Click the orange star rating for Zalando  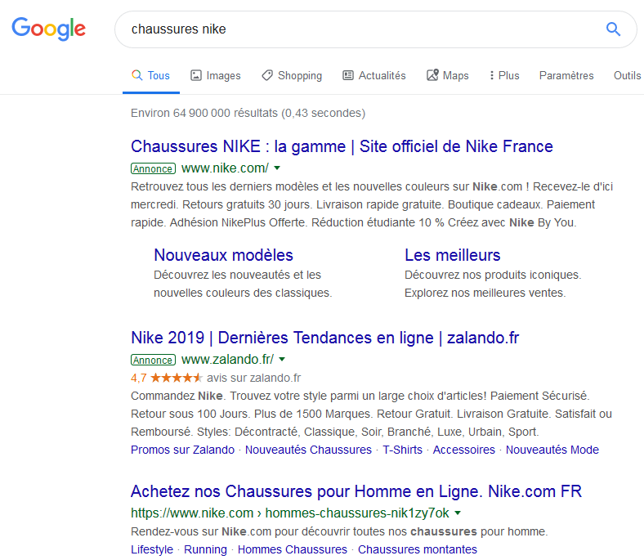(177, 378)
